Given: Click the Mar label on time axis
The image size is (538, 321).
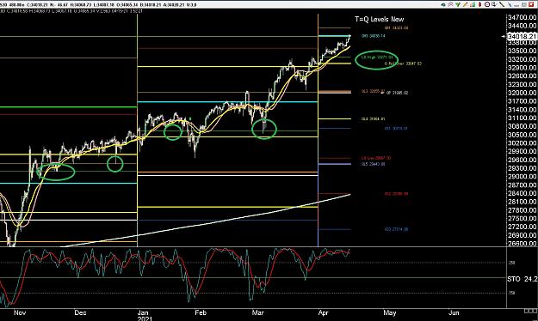Looking at the screenshot, I should [x=258, y=312].
